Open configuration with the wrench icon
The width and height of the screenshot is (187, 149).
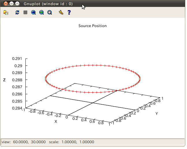pos(61,12)
